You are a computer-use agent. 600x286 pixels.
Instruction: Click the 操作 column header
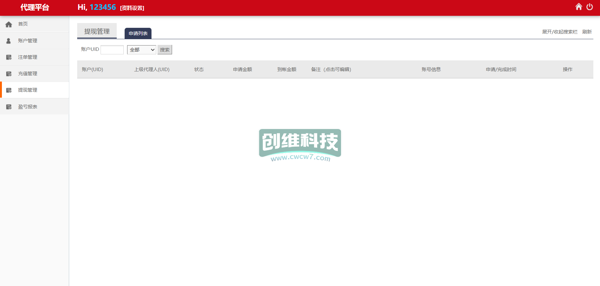[x=568, y=69]
